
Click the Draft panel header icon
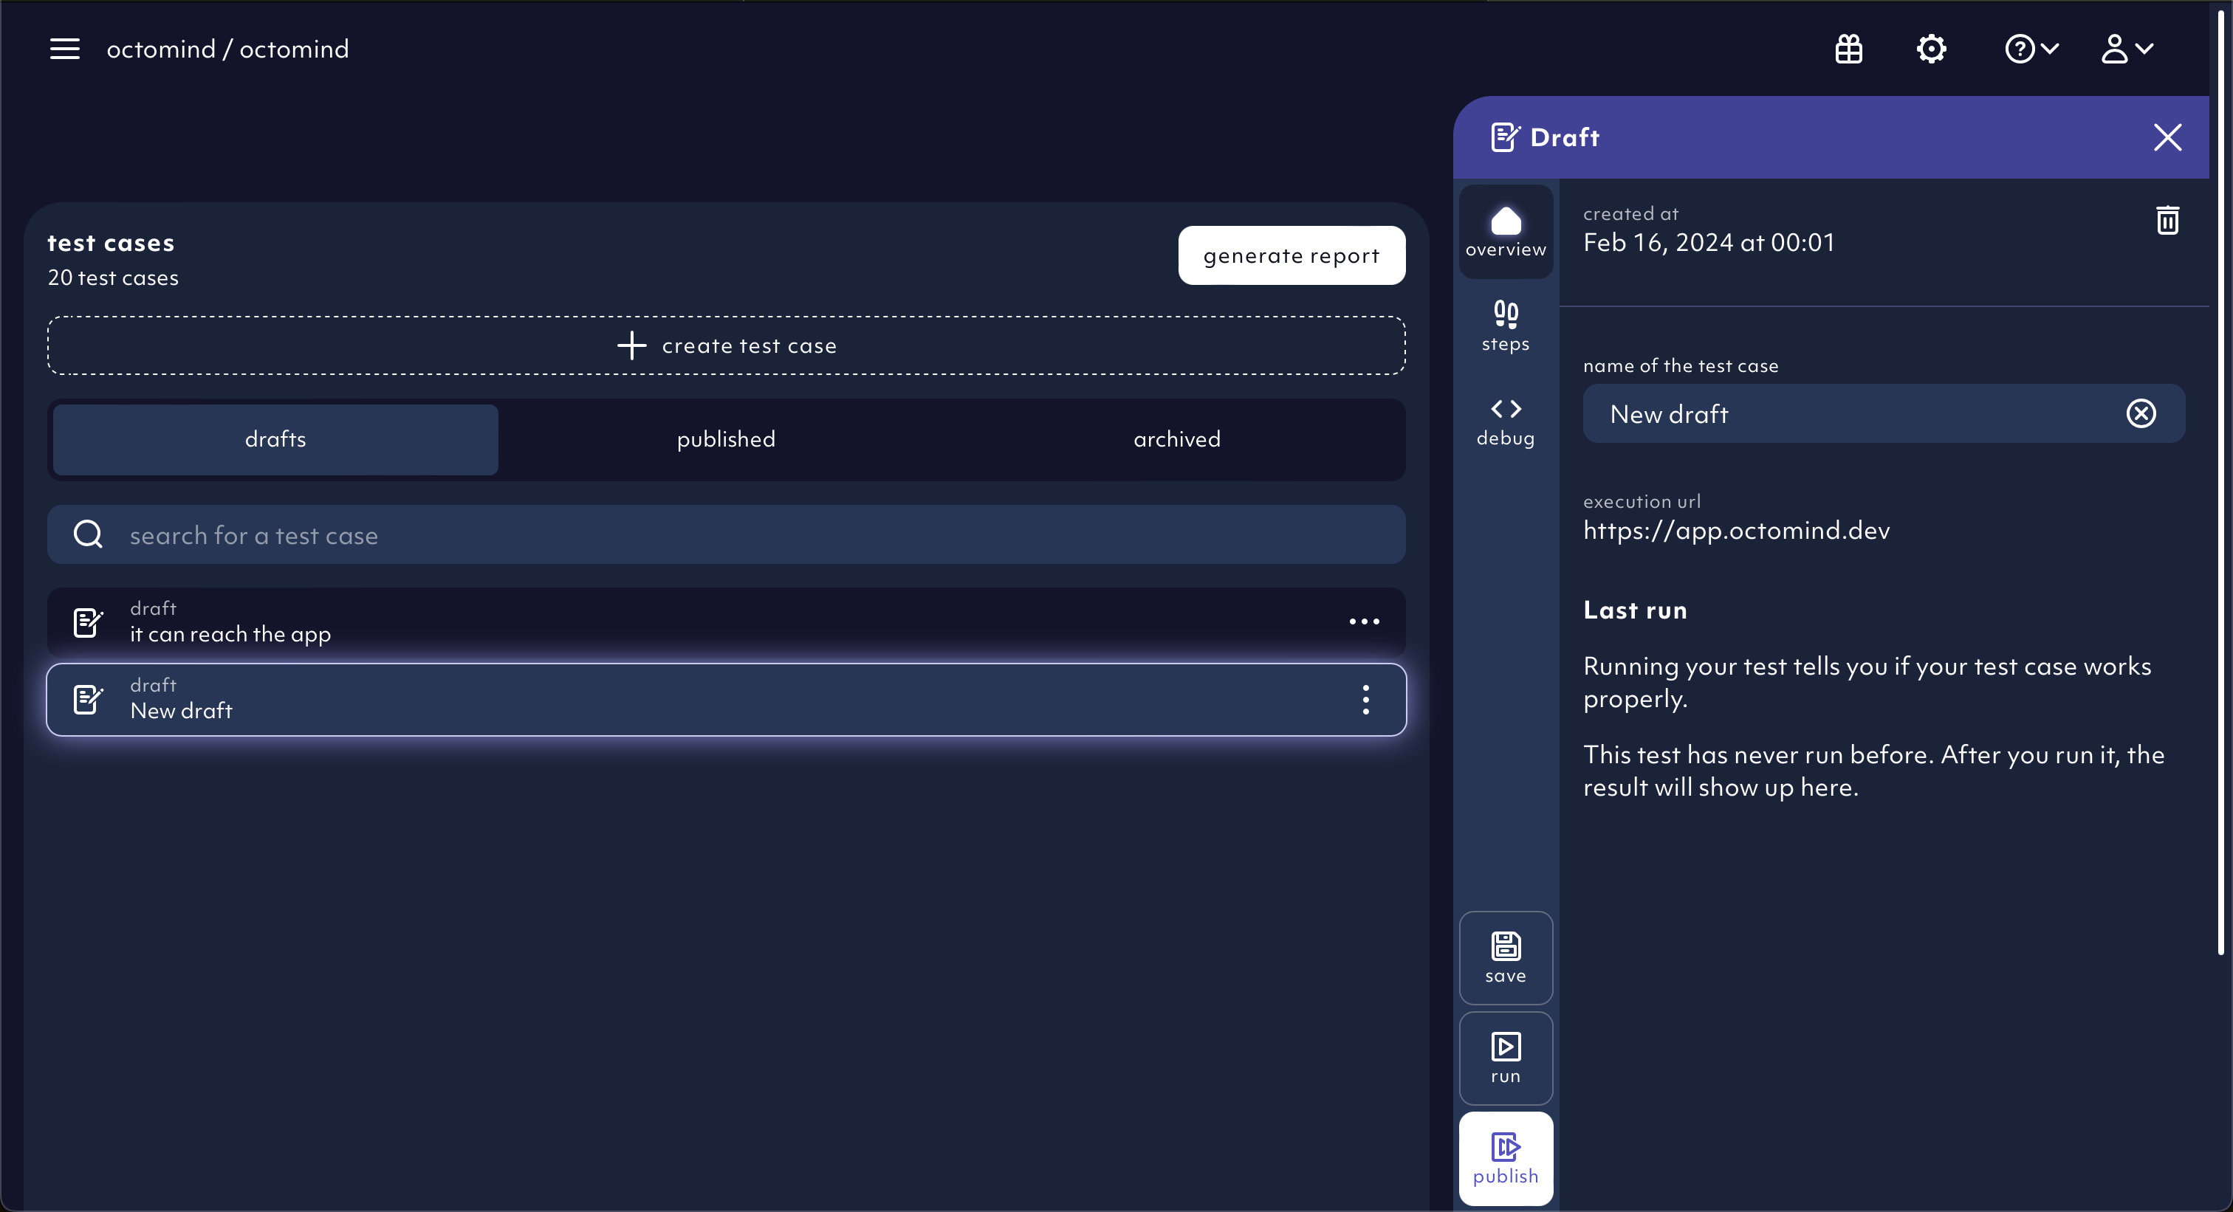pyautogui.click(x=1505, y=137)
